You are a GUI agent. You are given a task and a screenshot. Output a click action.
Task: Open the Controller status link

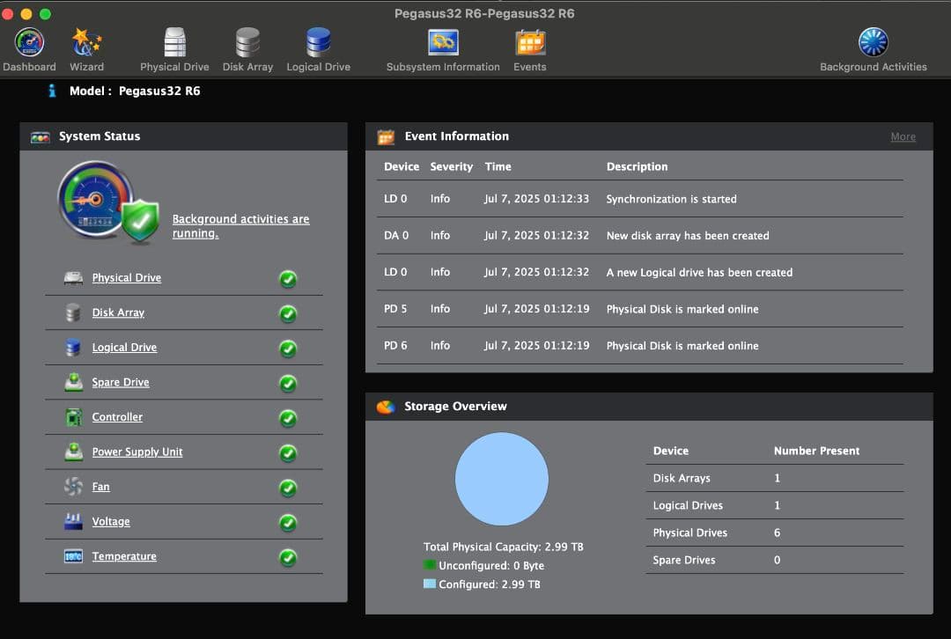[117, 417]
